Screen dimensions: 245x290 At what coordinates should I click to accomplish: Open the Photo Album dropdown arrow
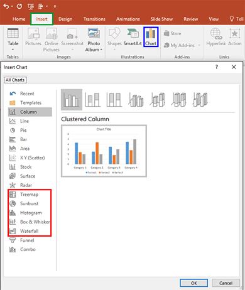[x=101, y=50]
